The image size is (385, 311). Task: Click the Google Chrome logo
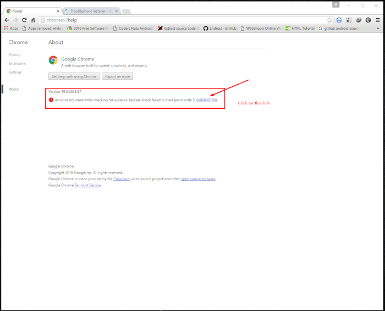53,60
